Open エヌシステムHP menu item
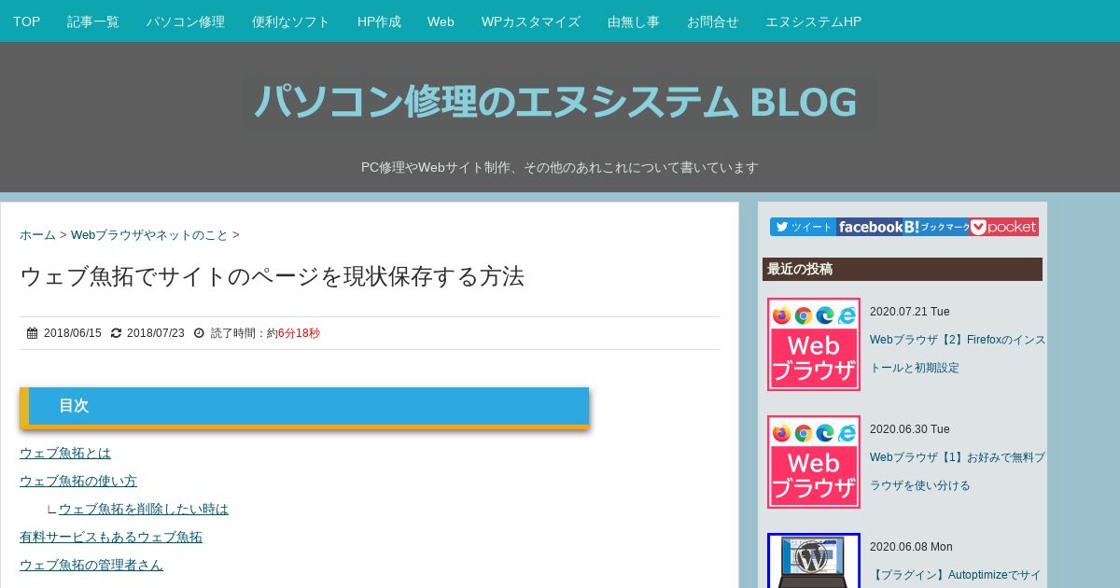 [x=814, y=21]
